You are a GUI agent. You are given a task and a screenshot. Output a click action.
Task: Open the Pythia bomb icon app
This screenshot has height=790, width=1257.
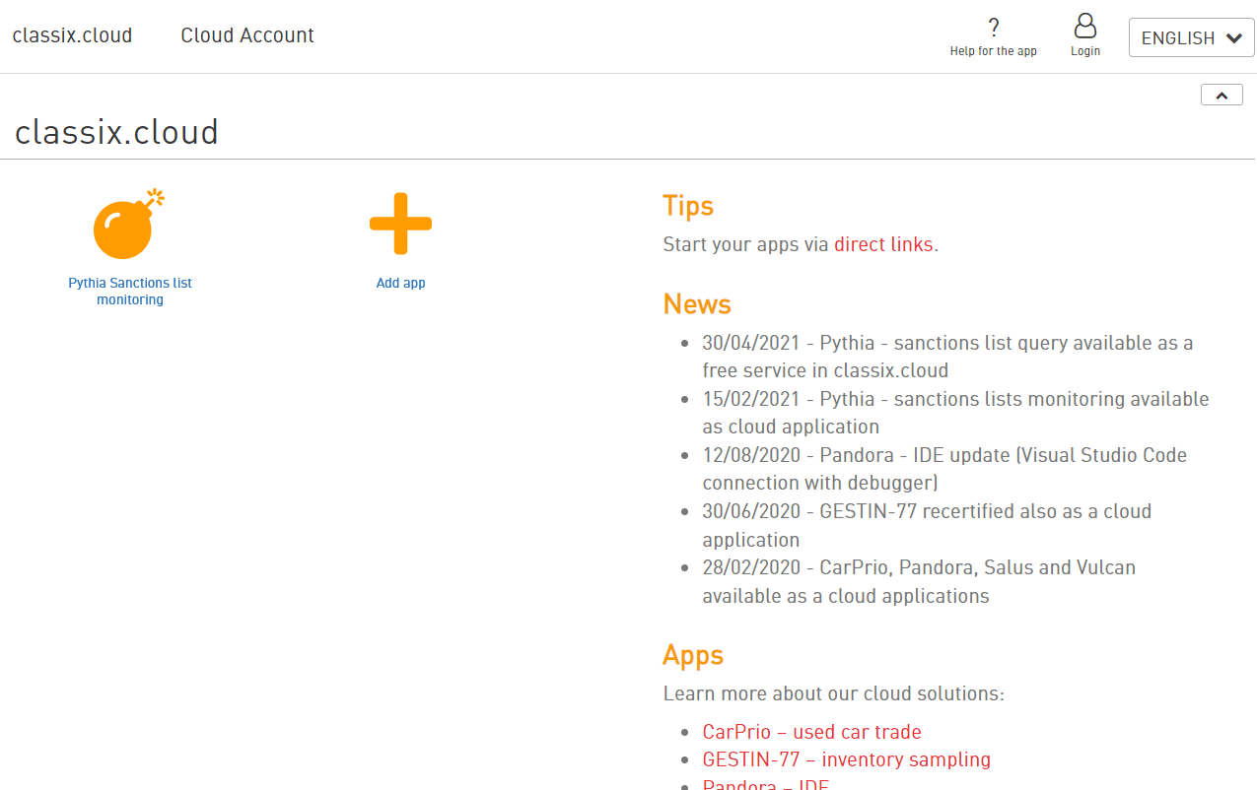pyautogui.click(x=127, y=225)
